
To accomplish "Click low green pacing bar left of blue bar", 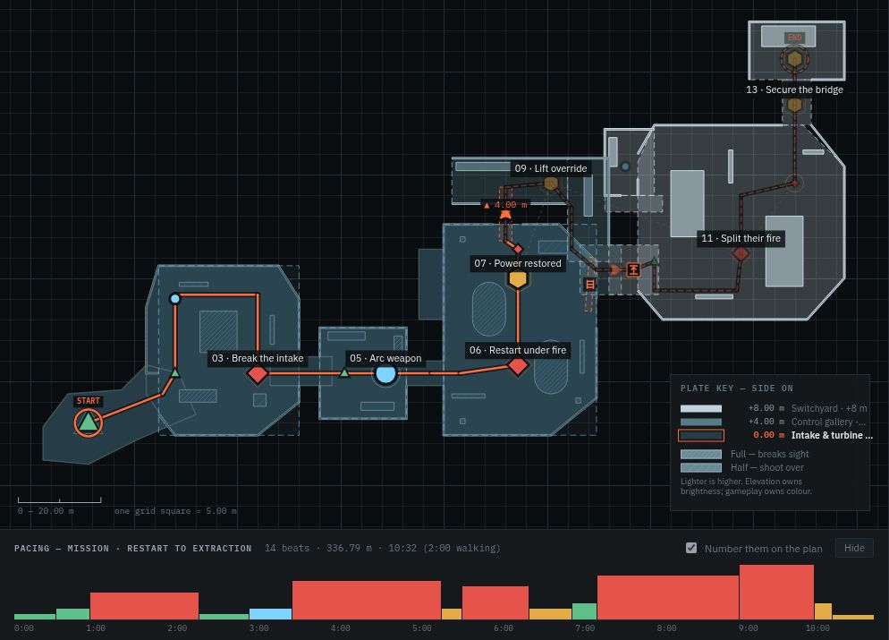I will [x=224, y=616].
